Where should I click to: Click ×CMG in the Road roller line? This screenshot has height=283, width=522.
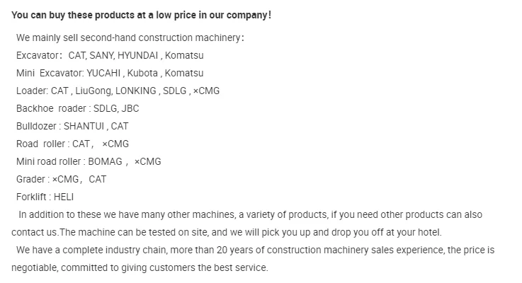[x=115, y=144]
